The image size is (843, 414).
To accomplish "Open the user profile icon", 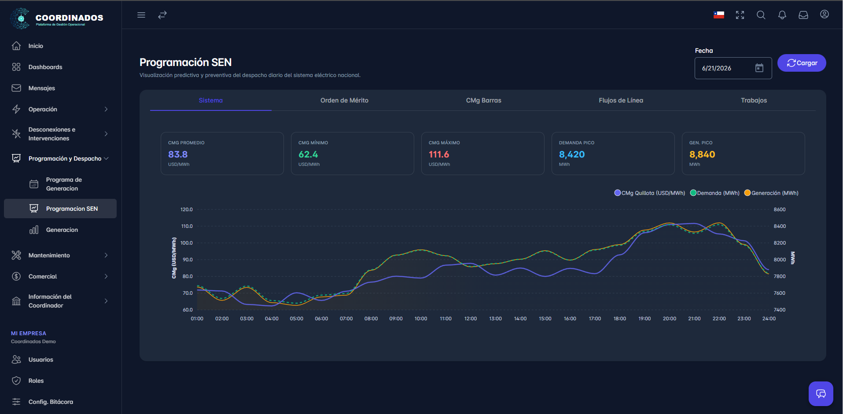I will [x=825, y=15].
